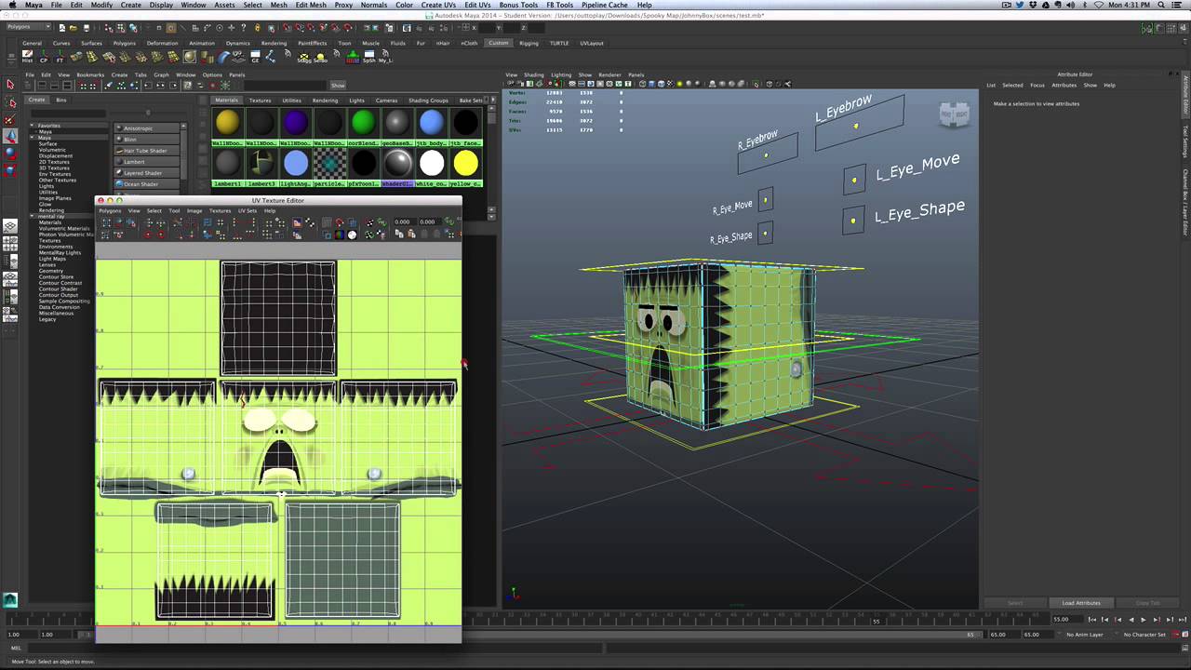This screenshot has height=670, width=1191.
Task: Create an Anisotropic shader node
Action: [147, 128]
